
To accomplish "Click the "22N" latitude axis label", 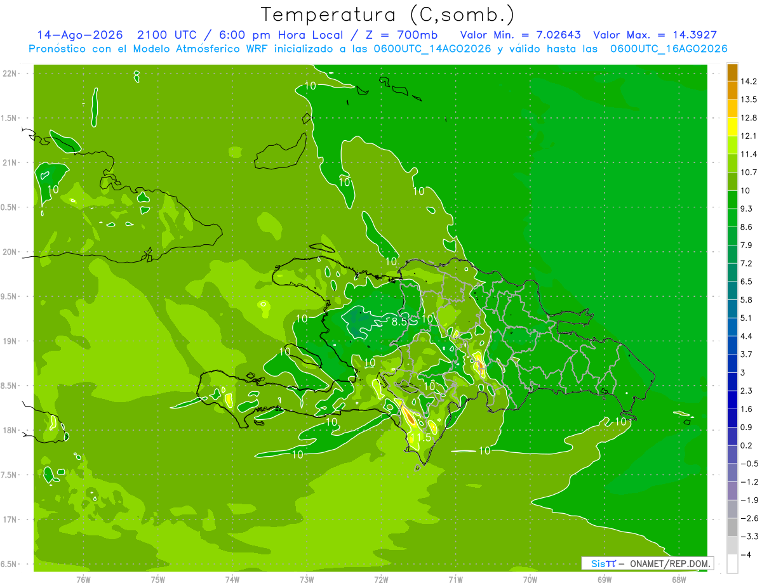I will [10, 74].
